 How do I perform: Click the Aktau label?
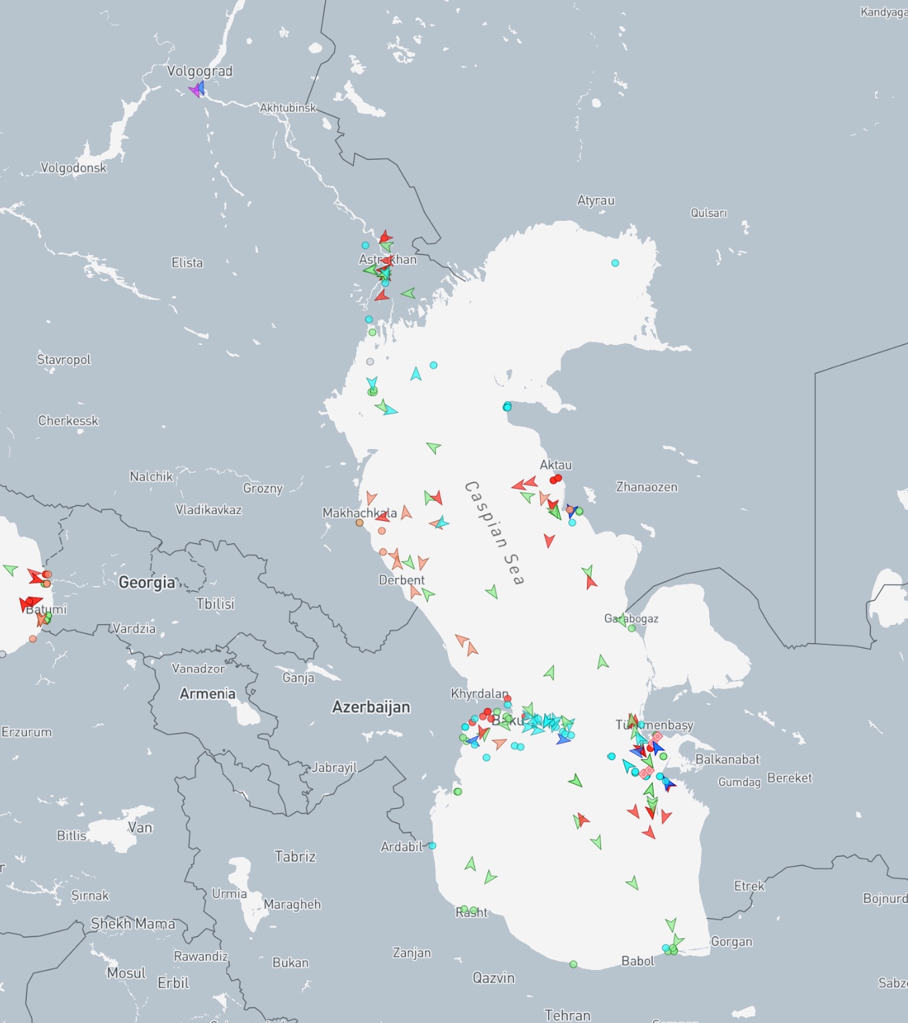point(556,465)
